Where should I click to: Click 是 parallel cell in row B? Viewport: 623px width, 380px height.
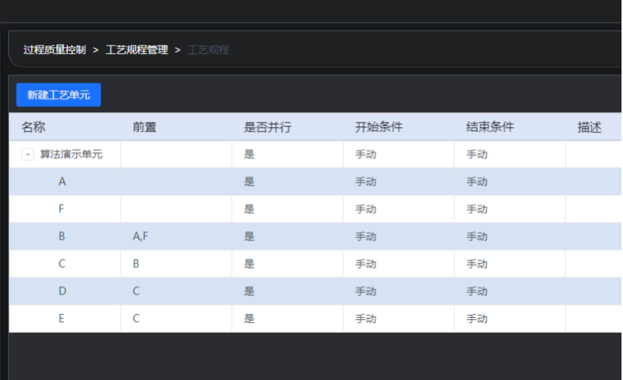point(249,236)
